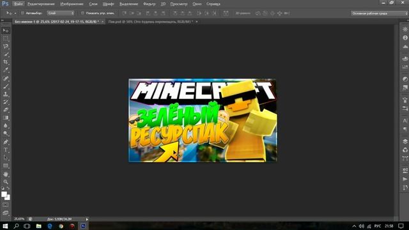The height and width of the screenshot is (230, 409).
Task: Open the Основная рабочая среда workspace dropdown
Action: pyautogui.click(x=379, y=13)
